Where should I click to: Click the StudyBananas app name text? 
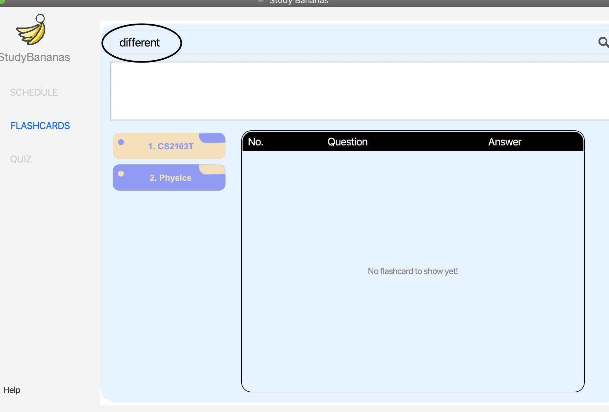(x=35, y=57)
